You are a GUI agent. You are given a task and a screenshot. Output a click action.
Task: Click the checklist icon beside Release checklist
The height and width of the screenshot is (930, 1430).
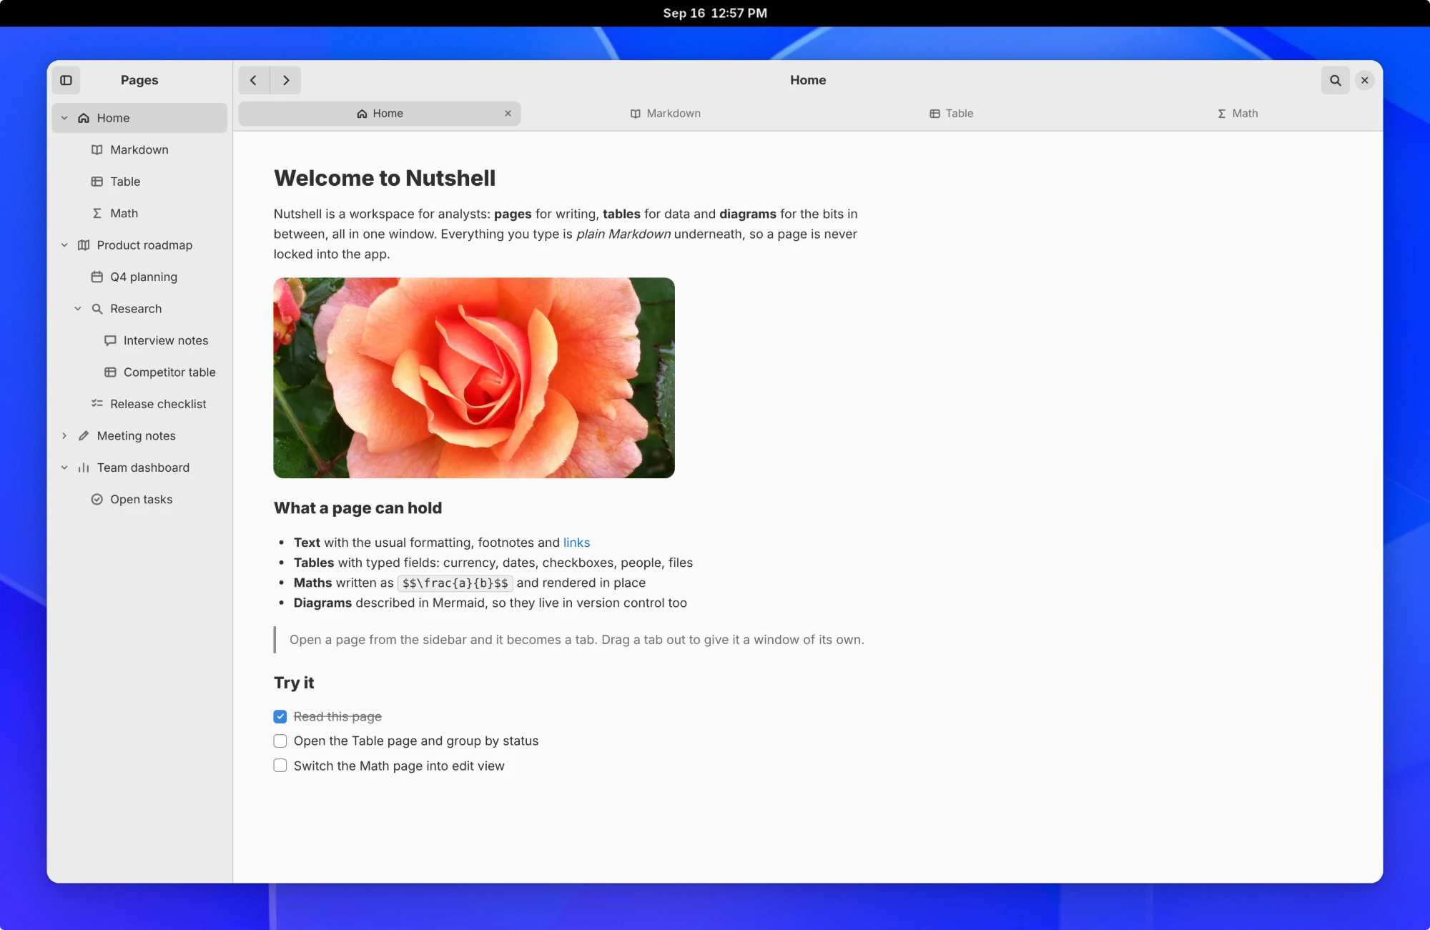coord(97,404)
